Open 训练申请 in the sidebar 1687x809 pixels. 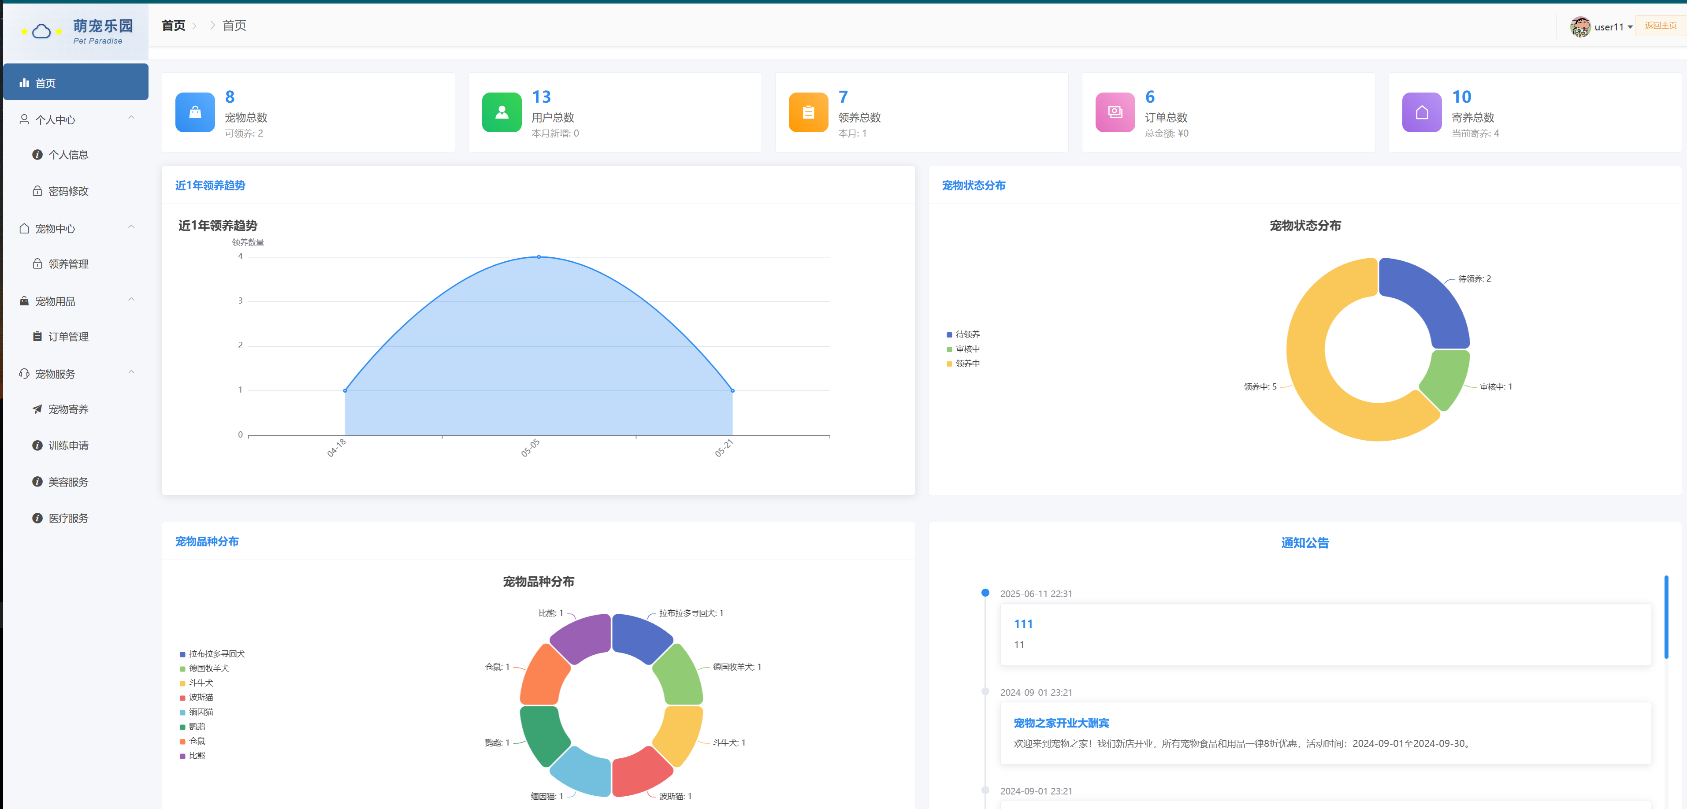click(x=76, y=445)
